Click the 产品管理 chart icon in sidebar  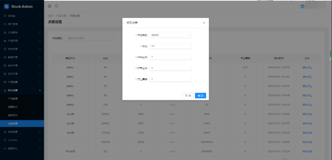[5, 41]
